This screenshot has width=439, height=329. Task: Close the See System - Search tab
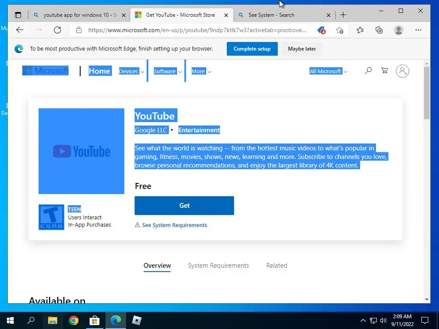pyautogui.click(x=328, y=15)
